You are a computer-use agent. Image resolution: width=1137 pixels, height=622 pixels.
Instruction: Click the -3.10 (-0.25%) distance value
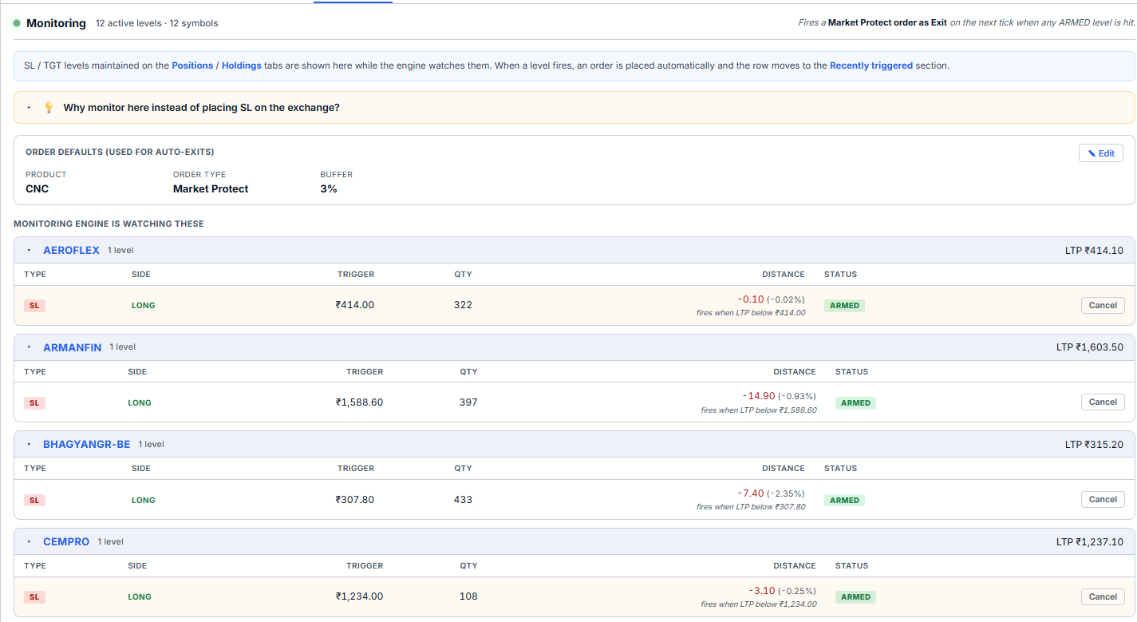tap(782, 591)
